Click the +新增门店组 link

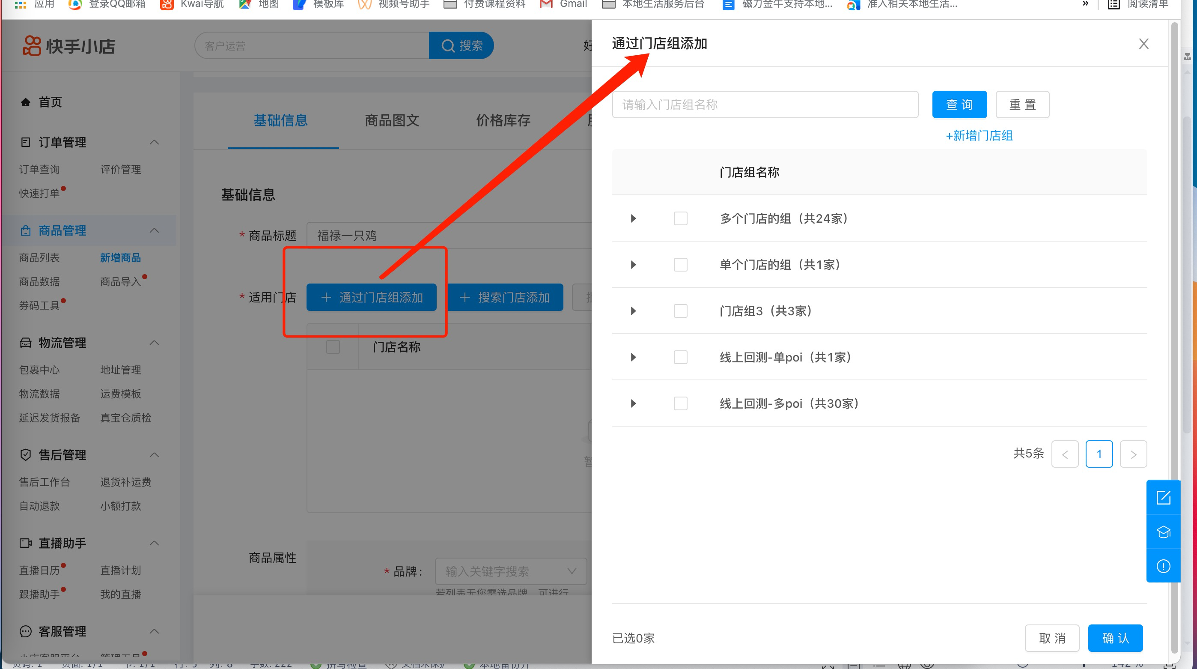979,136
